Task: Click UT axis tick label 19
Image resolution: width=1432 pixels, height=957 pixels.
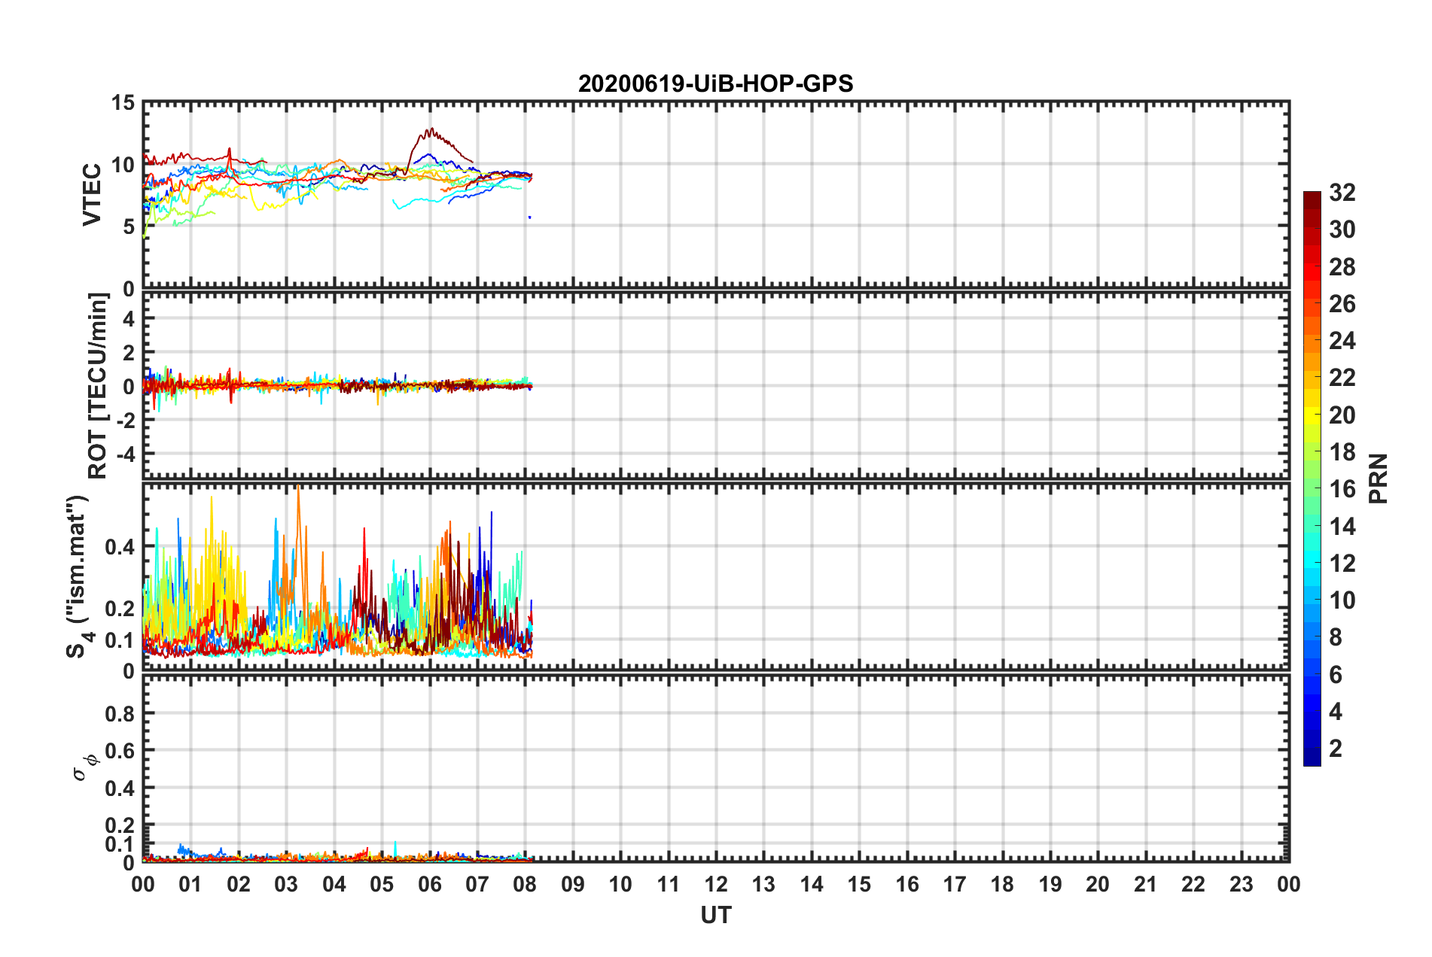Action: (x=1050, y=884)
